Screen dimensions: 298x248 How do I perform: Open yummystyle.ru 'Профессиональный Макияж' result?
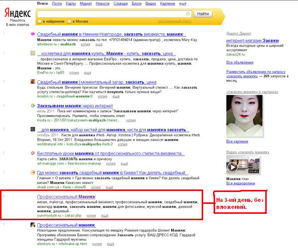(x=67, y=196)
